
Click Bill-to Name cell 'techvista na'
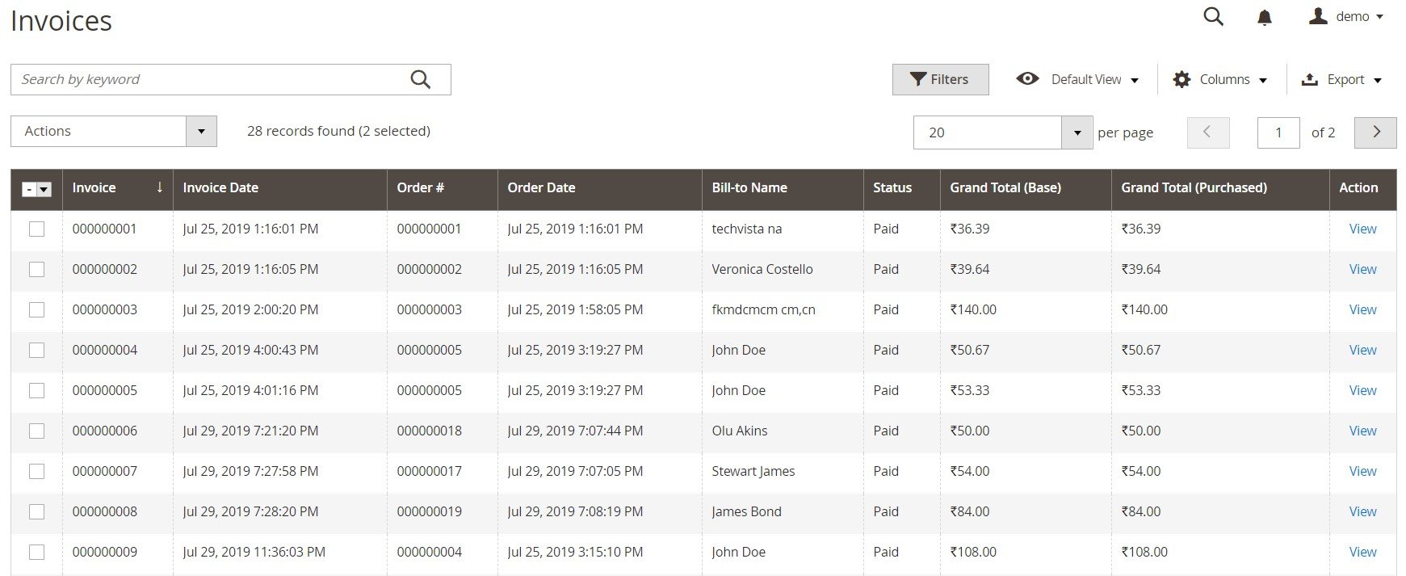click(x=747, y=229)
